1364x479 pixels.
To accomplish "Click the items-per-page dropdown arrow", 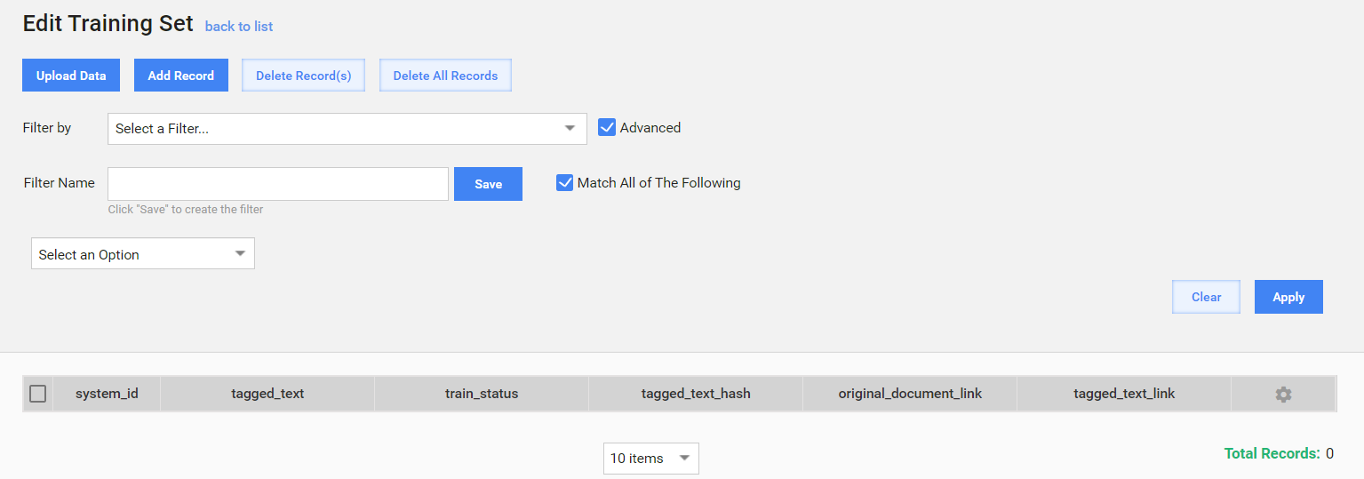I will click(x=684, y=459).
